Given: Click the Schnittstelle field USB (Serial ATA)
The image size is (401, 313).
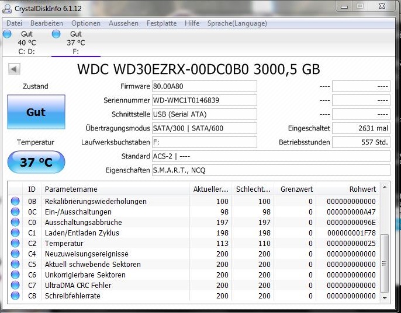Looking at the screenshot, I should 205,114.
